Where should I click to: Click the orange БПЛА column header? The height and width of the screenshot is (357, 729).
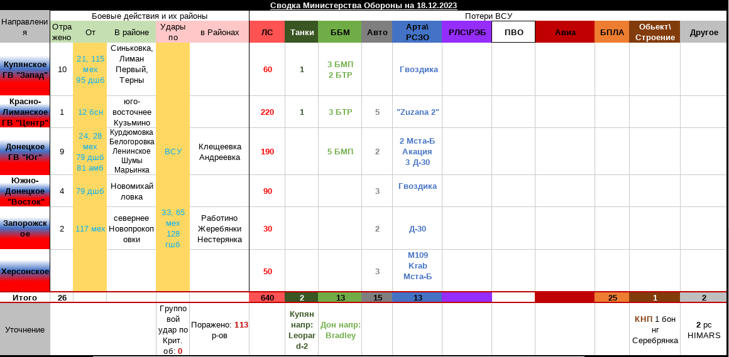[x=612, y=32]
